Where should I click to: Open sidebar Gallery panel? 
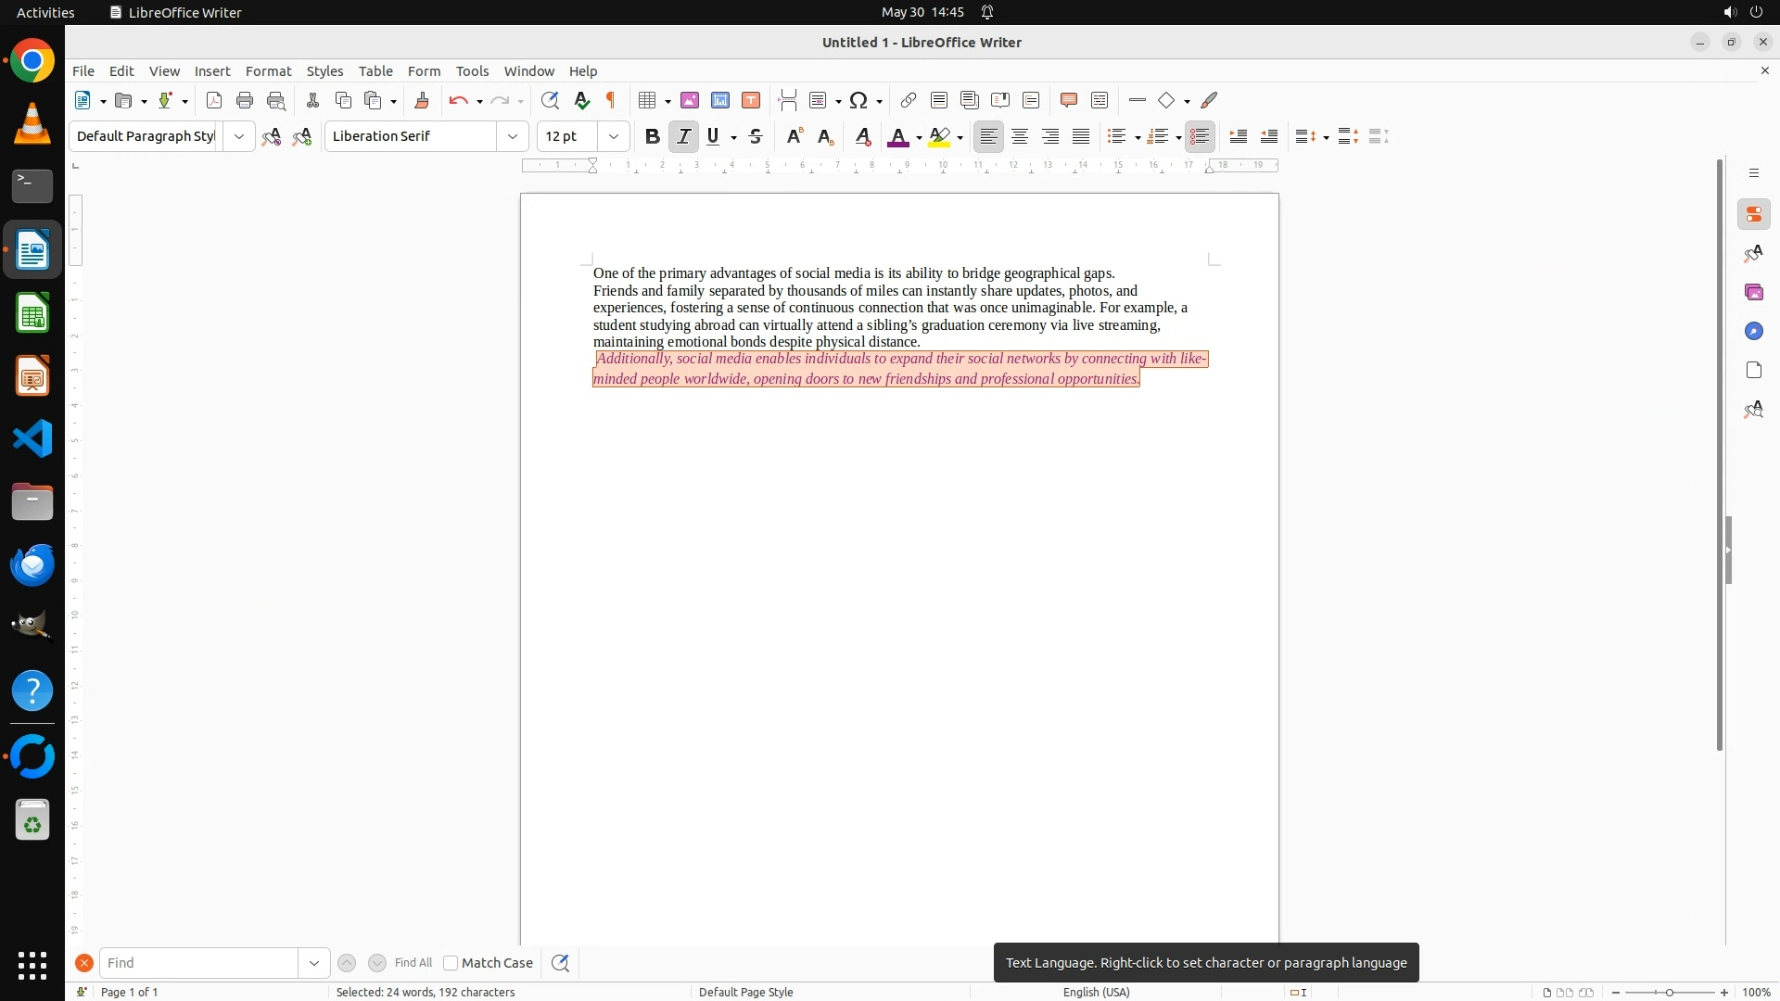(x=1753, y=292)
